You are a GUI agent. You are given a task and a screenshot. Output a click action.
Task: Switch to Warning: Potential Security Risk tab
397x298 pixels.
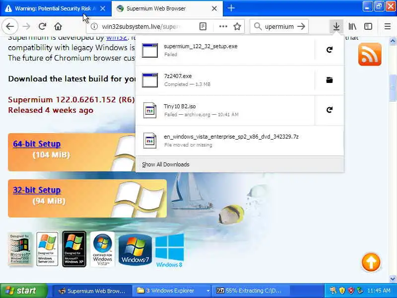pyautogui.click(x=56, y=8)
